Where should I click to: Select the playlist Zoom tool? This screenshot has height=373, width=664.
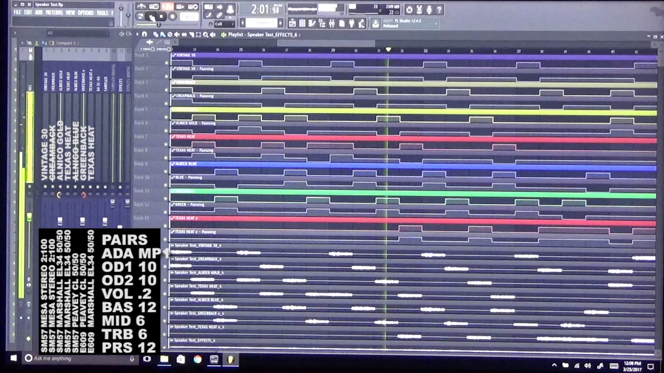pyautogui.click(x=205, y=34)
